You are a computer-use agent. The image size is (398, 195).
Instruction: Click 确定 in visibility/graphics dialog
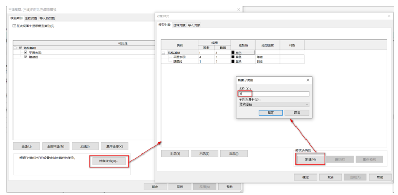pyautogui.click(x=155, y=187)
